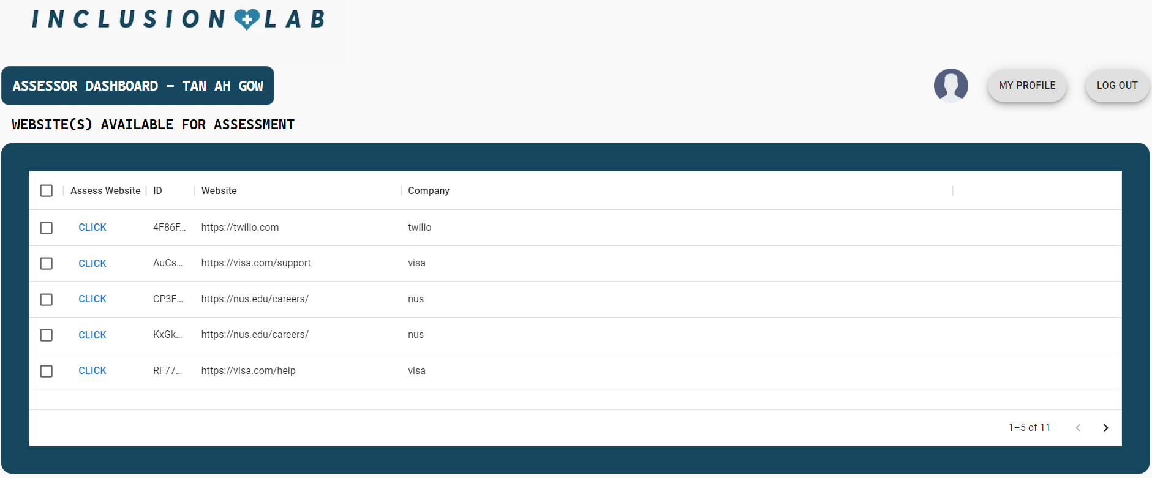
Task: Tick the checkbox for row KxGk
Action: click(47, 335)
